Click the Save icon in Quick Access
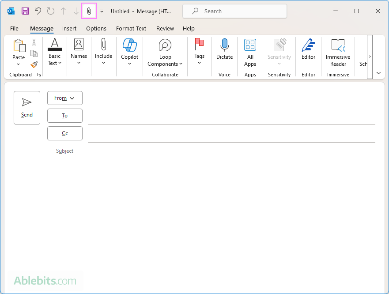The image size is (389, 294). click(x=25, y=11)
